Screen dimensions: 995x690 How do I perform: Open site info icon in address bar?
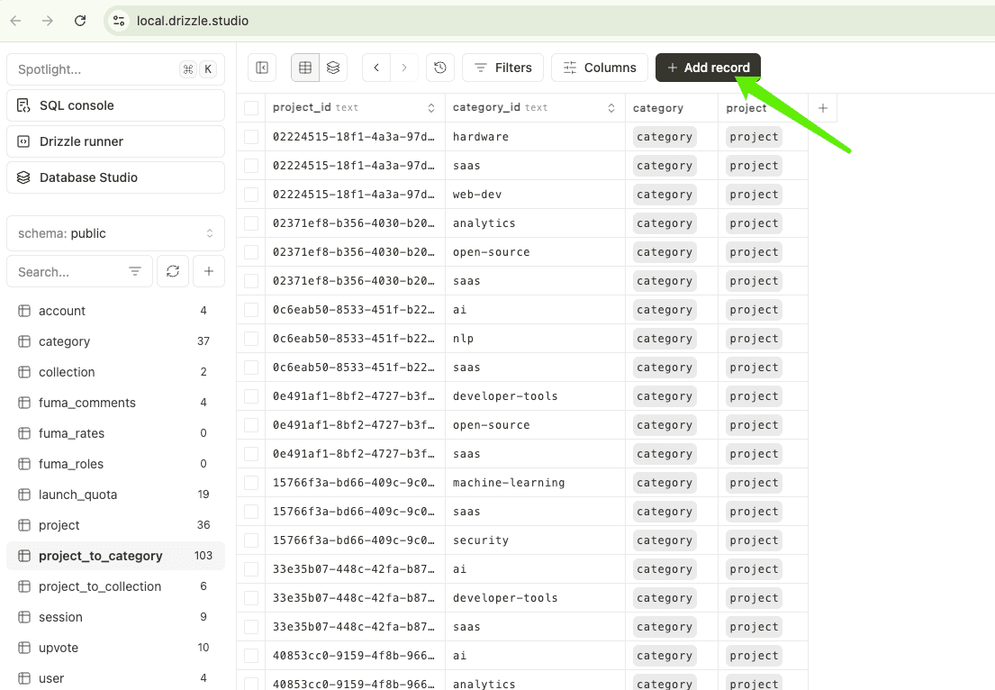pyautogui.click(x=119, y=21)
